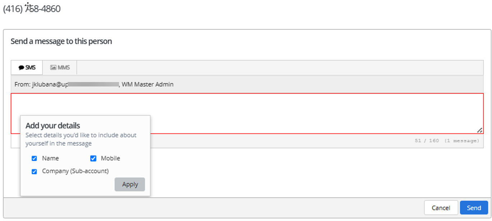The width and height of the screenshot is (492, 221).
Task: Click the Add your details heading
Action: coord(52,126)
